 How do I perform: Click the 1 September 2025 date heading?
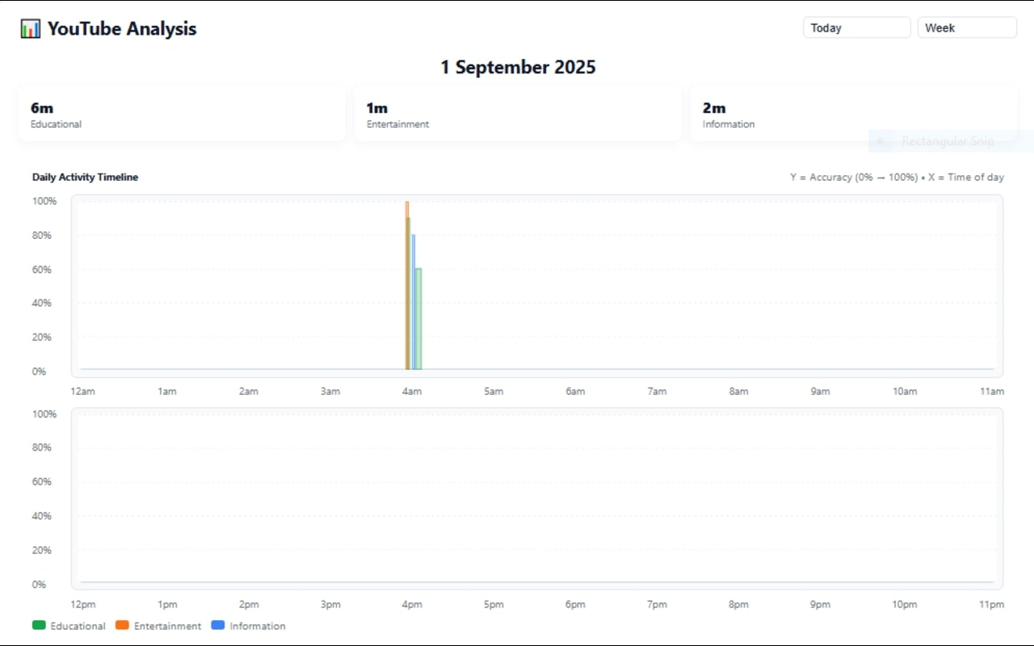[518, 67]
